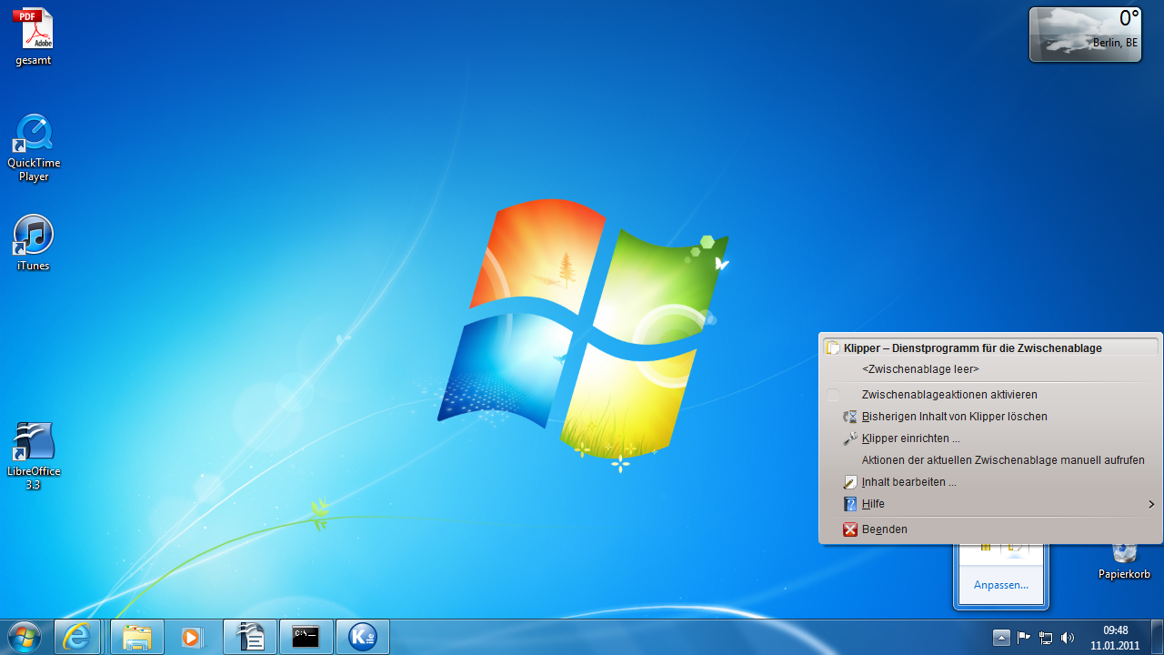Open the command prompt taskbar icon
This screenshot has height=655, width=1164.
(306, 637)
